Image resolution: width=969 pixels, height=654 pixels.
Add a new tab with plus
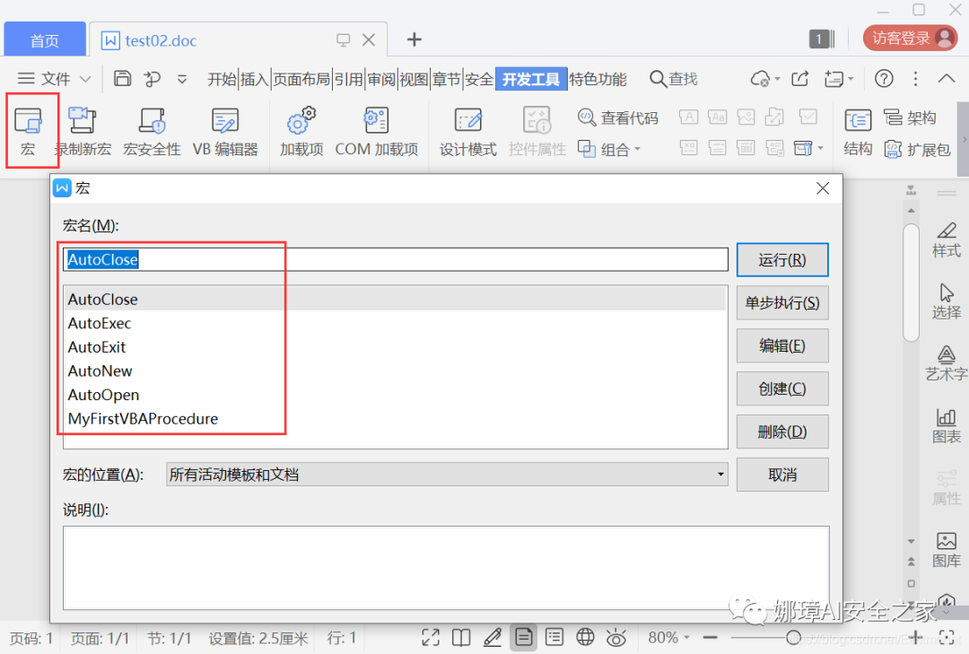click(414, 39)
